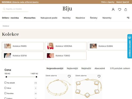Open the Balení šperků link

pyautogui.click(x=123, y=2)
